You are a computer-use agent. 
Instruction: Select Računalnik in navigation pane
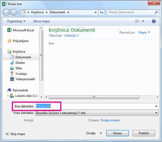point(20,90)
